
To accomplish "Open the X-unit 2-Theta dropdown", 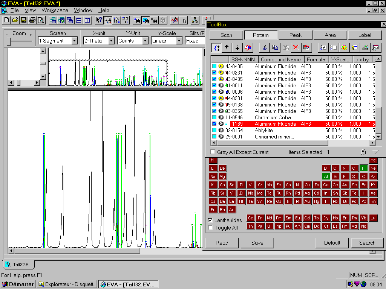I will [x=112, y=41].
